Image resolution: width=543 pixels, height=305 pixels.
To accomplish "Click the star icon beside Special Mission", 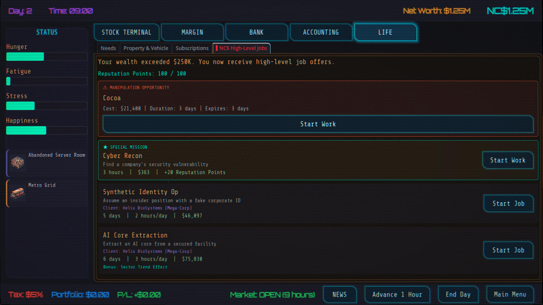I will tap(105, 147).
